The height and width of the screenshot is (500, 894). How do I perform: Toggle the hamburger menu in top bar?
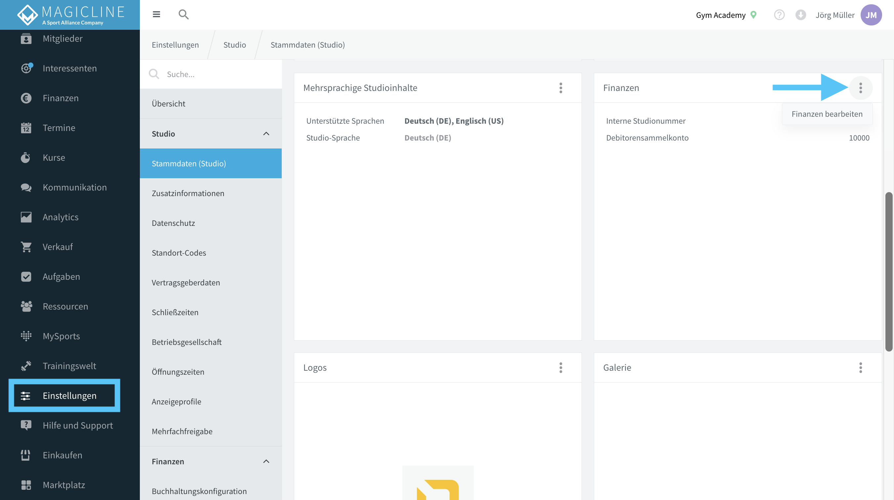point(156,14)
